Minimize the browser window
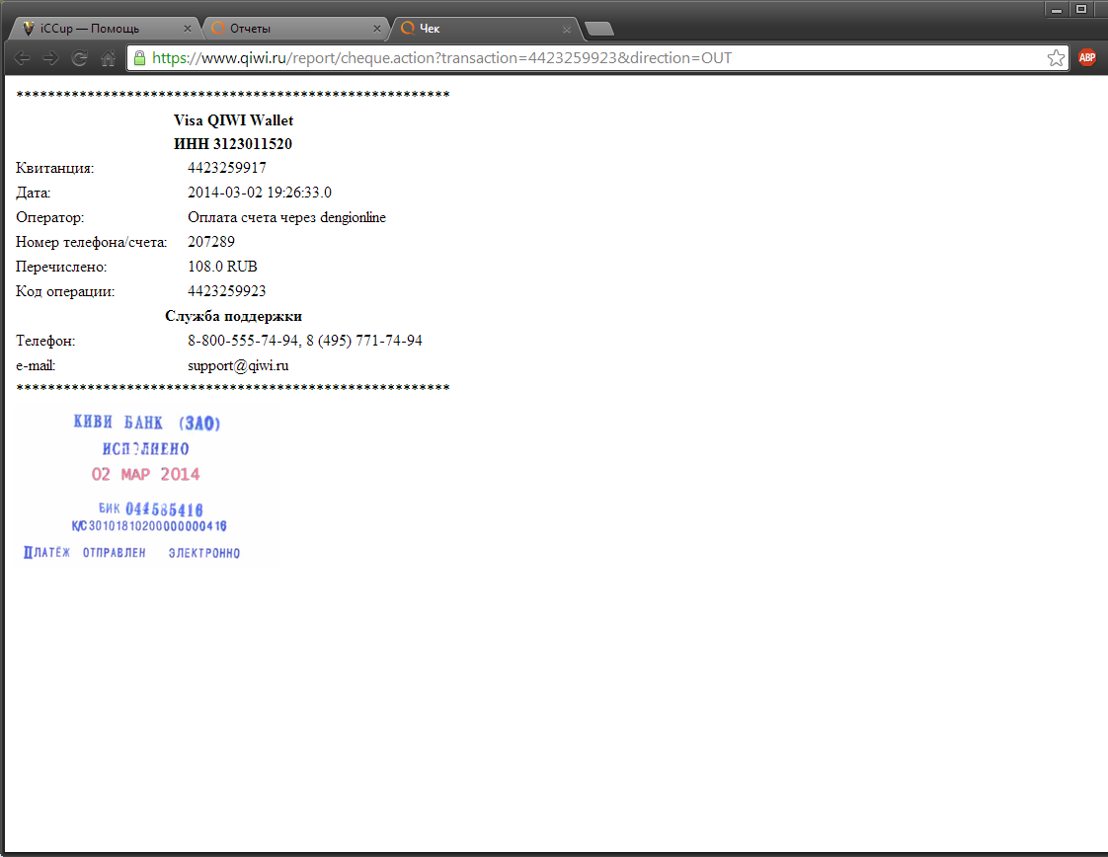This screenshot has height=857, width=1108. point(1057,10)
